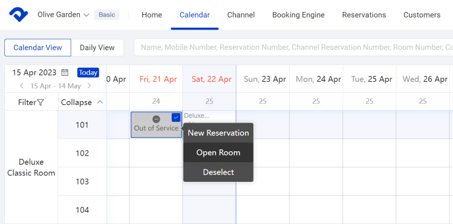Open the Booking Engine tab
453x224 pixels.
coord(298,15)
